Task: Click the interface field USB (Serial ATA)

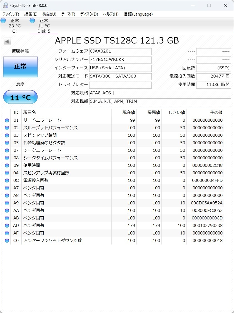Action: point(120,68)
